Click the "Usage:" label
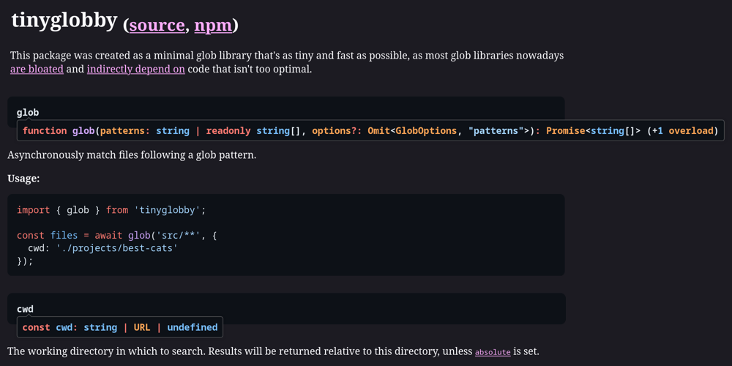 [x=23, y=179]
